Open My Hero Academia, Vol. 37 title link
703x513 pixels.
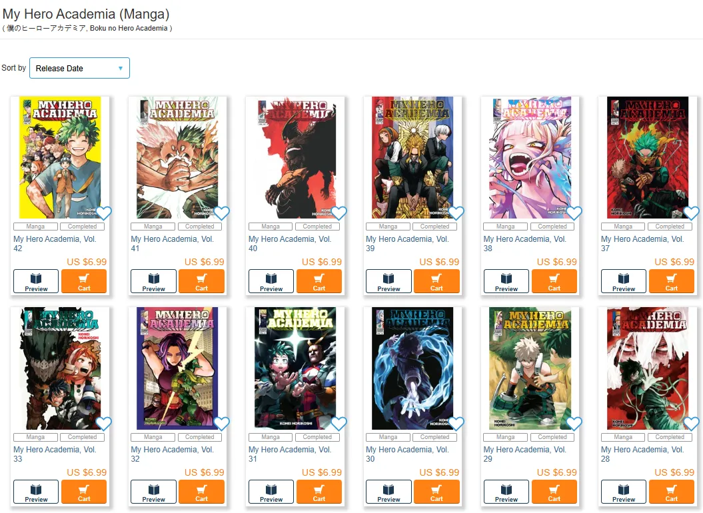(642, 243)
